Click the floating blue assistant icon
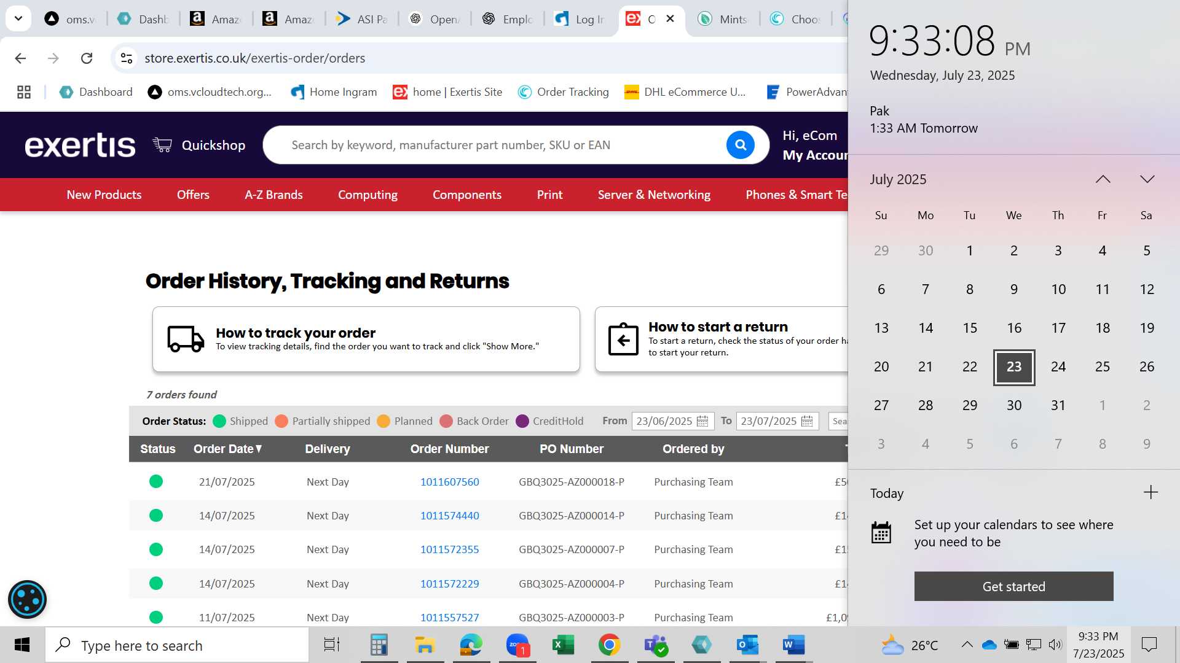 (x=28, y=599)
